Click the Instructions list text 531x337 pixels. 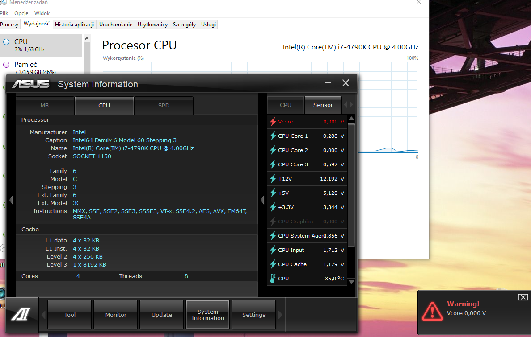pyautogui.click(x=160, y=214)
